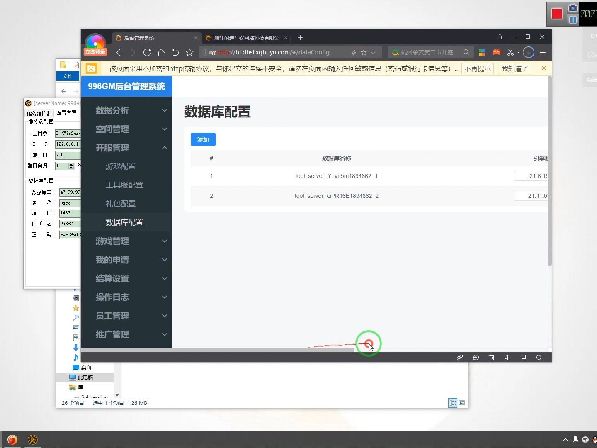
Task: Mute page with speaker icon in status bar
Action: 507,358
